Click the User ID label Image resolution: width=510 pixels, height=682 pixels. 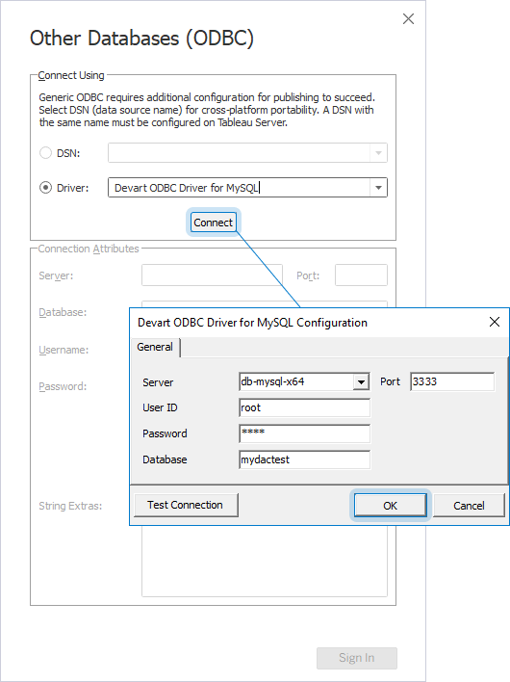160,407
